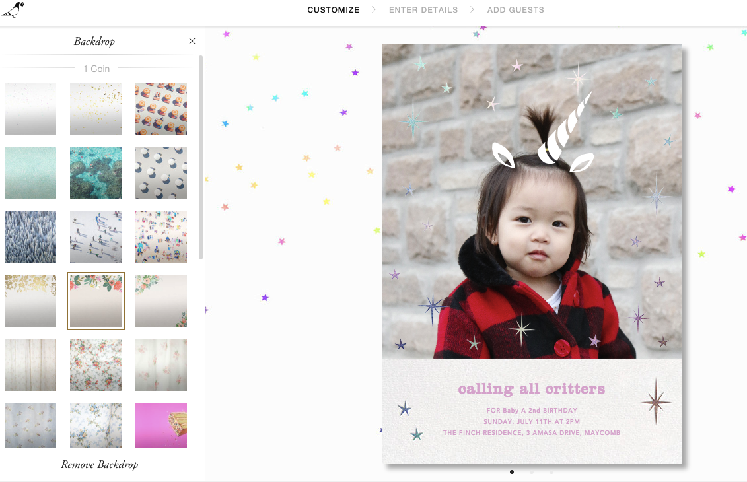Choose the vintage floral fabric backdrop

96,365
